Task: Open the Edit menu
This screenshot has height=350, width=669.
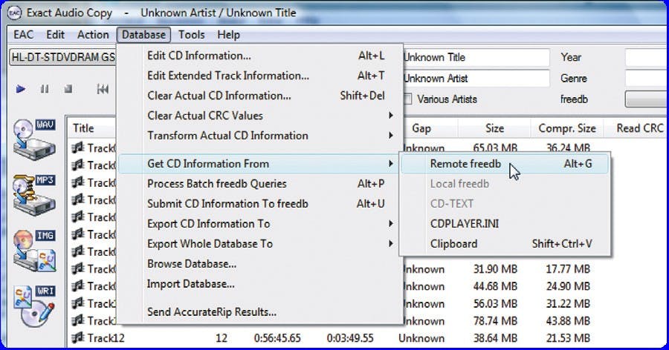Action: (56, 35)
